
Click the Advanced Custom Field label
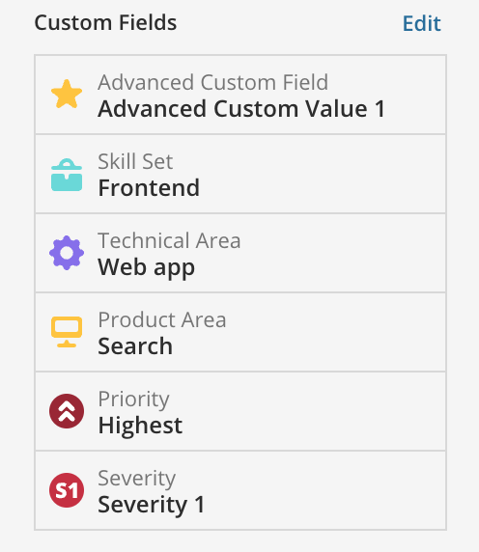coord(213,82)
